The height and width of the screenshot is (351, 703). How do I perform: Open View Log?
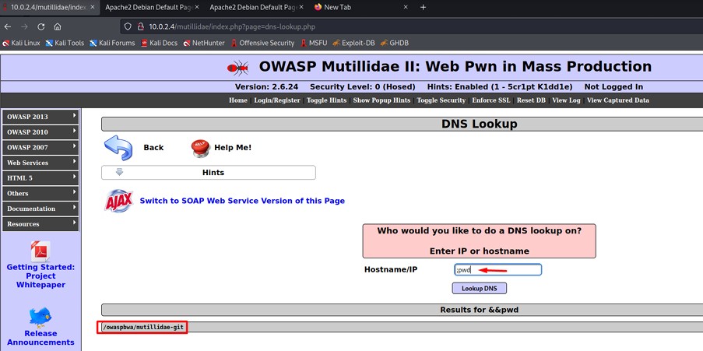[566, 100]
